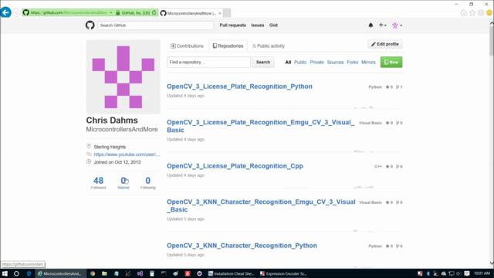The image size is (494, 278).
Task: Open the youtube.com profile link
Action: coord(127,154)
